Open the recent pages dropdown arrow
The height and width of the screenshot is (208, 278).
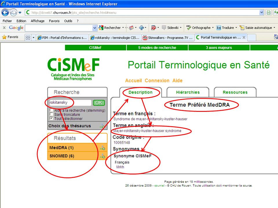coord(20,12)
